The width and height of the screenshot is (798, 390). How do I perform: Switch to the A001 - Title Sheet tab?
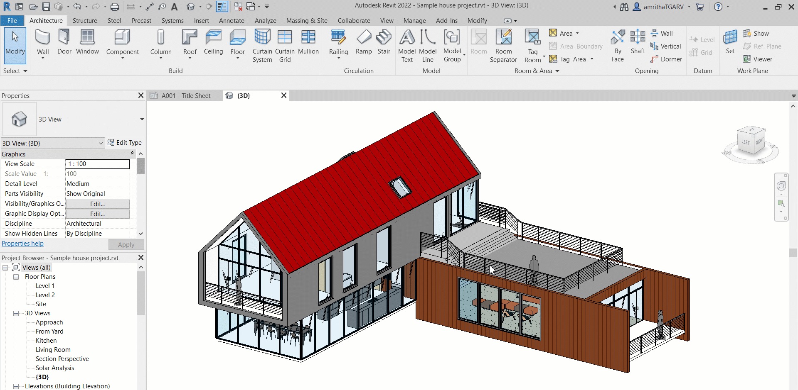tap(186, 96)
